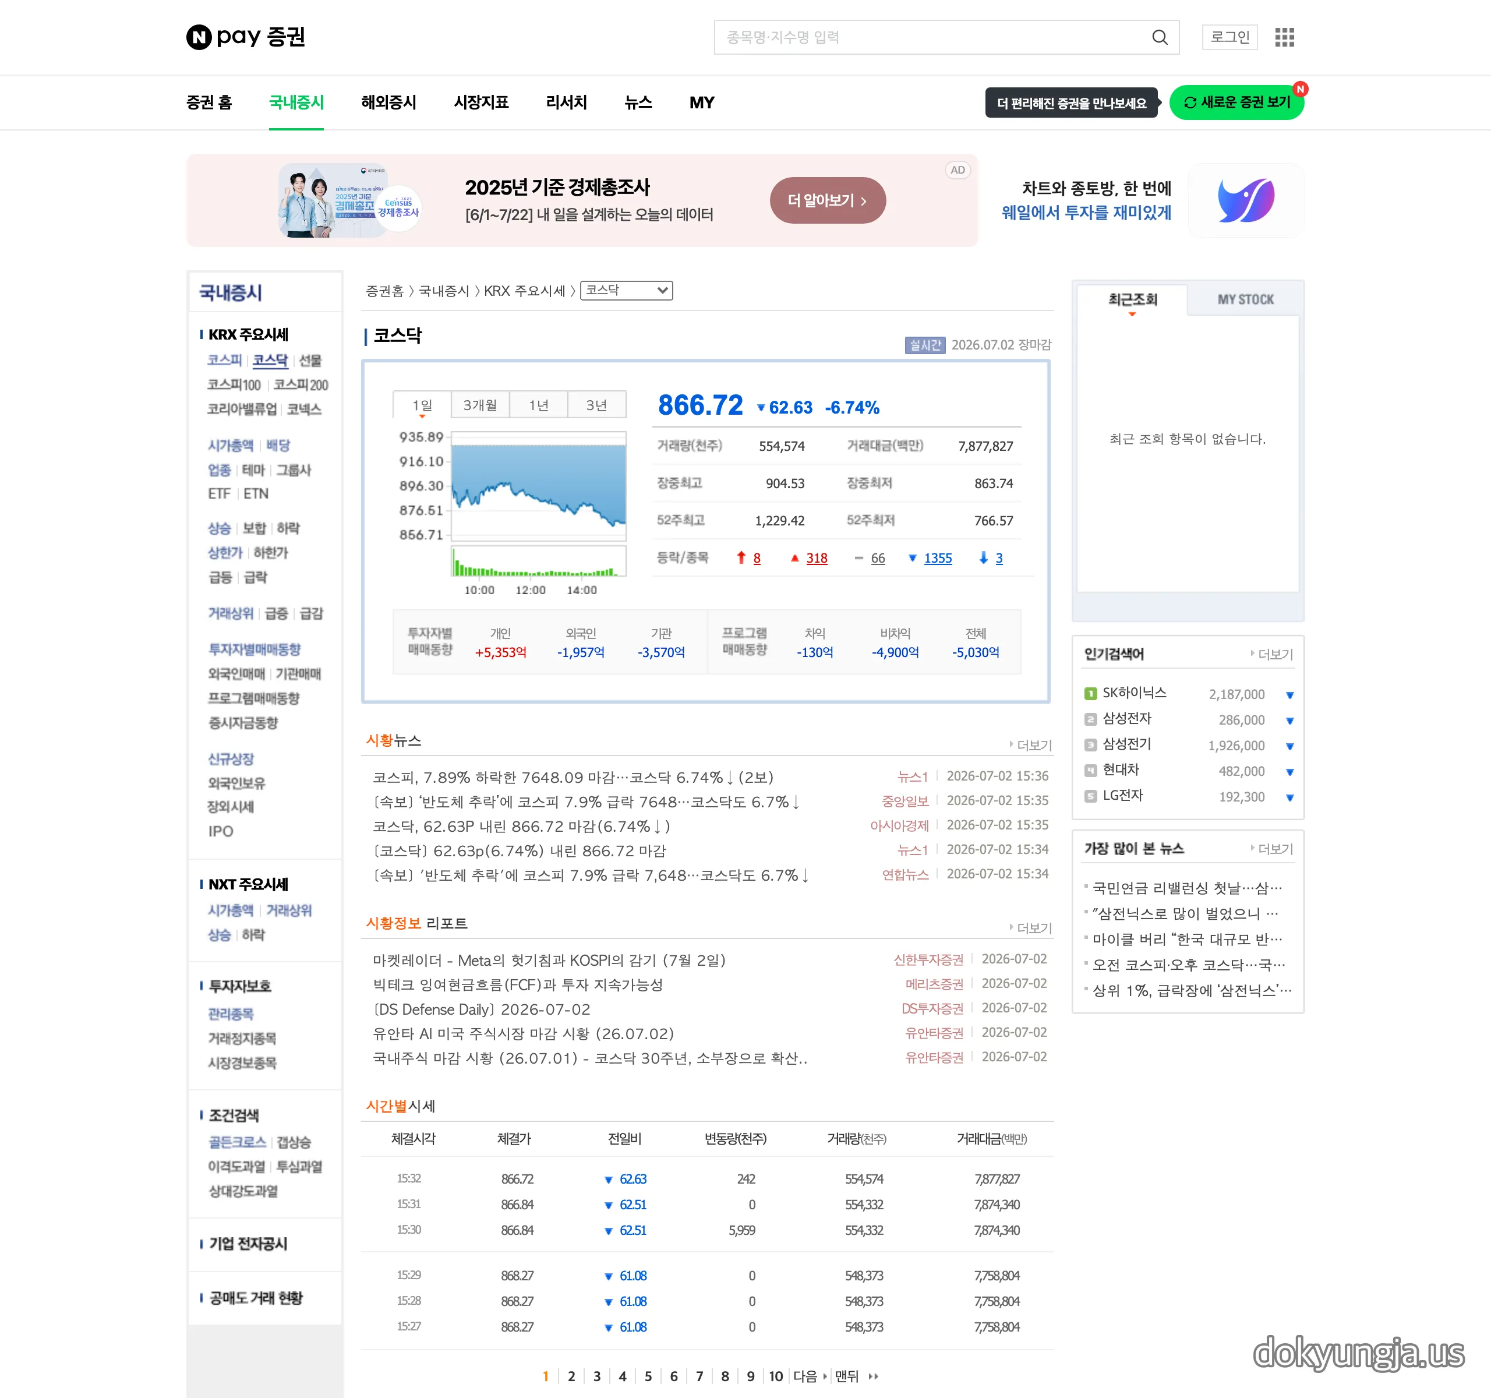Open the 기업 전자공시 section
Screen dimensions: 1491x1398
point(248,1244)
